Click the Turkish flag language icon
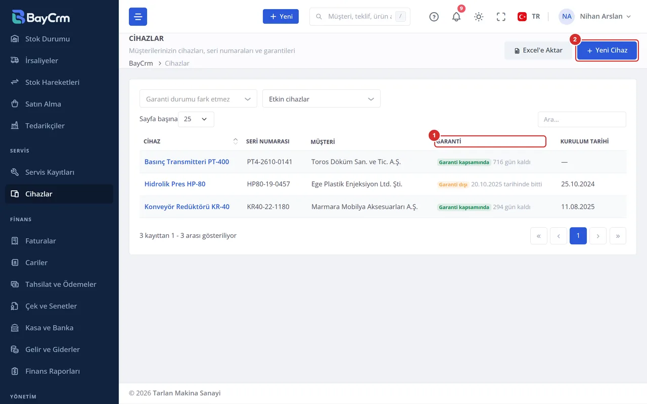The image size is (647, 404). [x=522, y=17]
